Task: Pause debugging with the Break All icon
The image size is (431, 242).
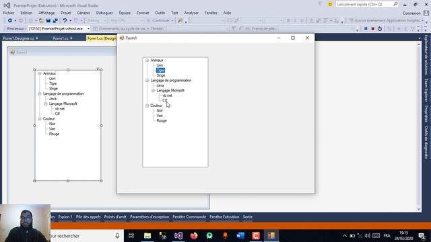Action: [366, 28]
